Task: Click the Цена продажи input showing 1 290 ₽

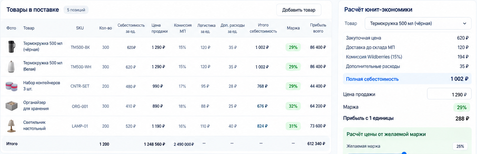Action: (x=449, y=94)
